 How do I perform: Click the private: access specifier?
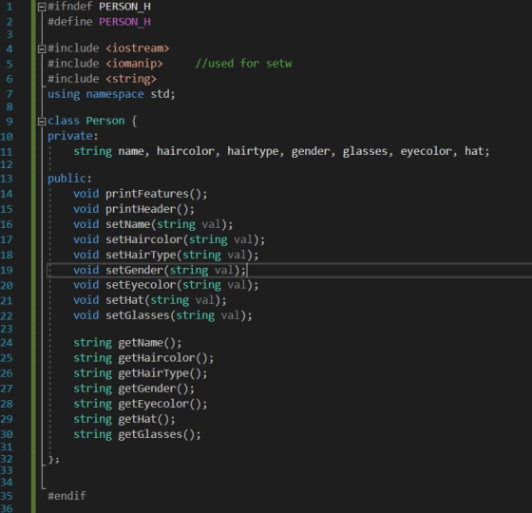tap(72, 136)
